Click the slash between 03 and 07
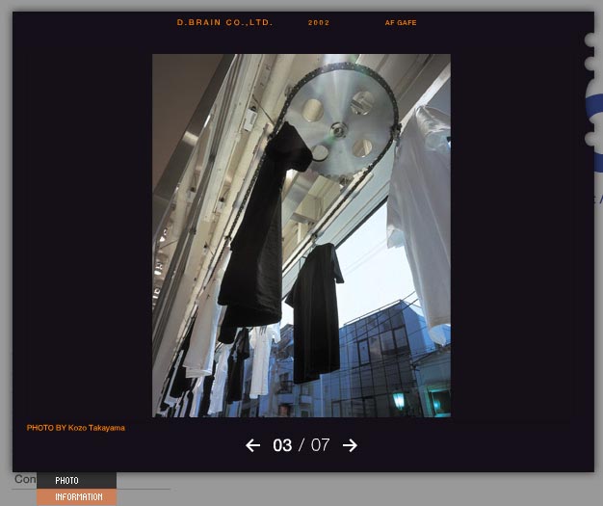Screen dimensions: 603x506 pos(301,445)
